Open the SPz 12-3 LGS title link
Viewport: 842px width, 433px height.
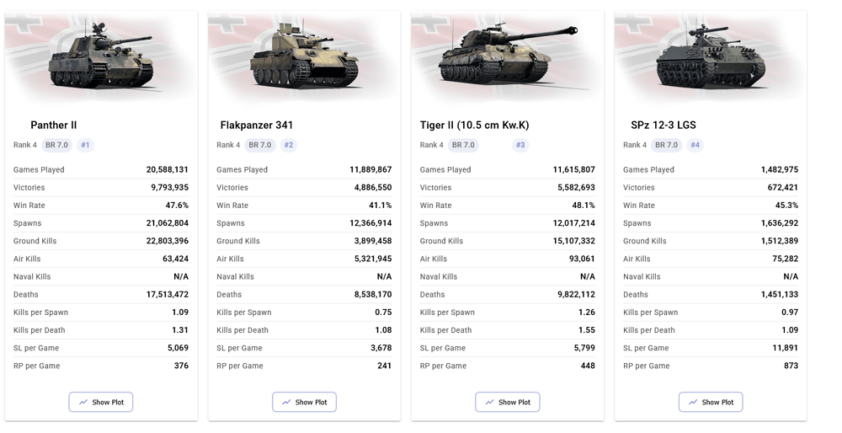(x=663, y=125)
